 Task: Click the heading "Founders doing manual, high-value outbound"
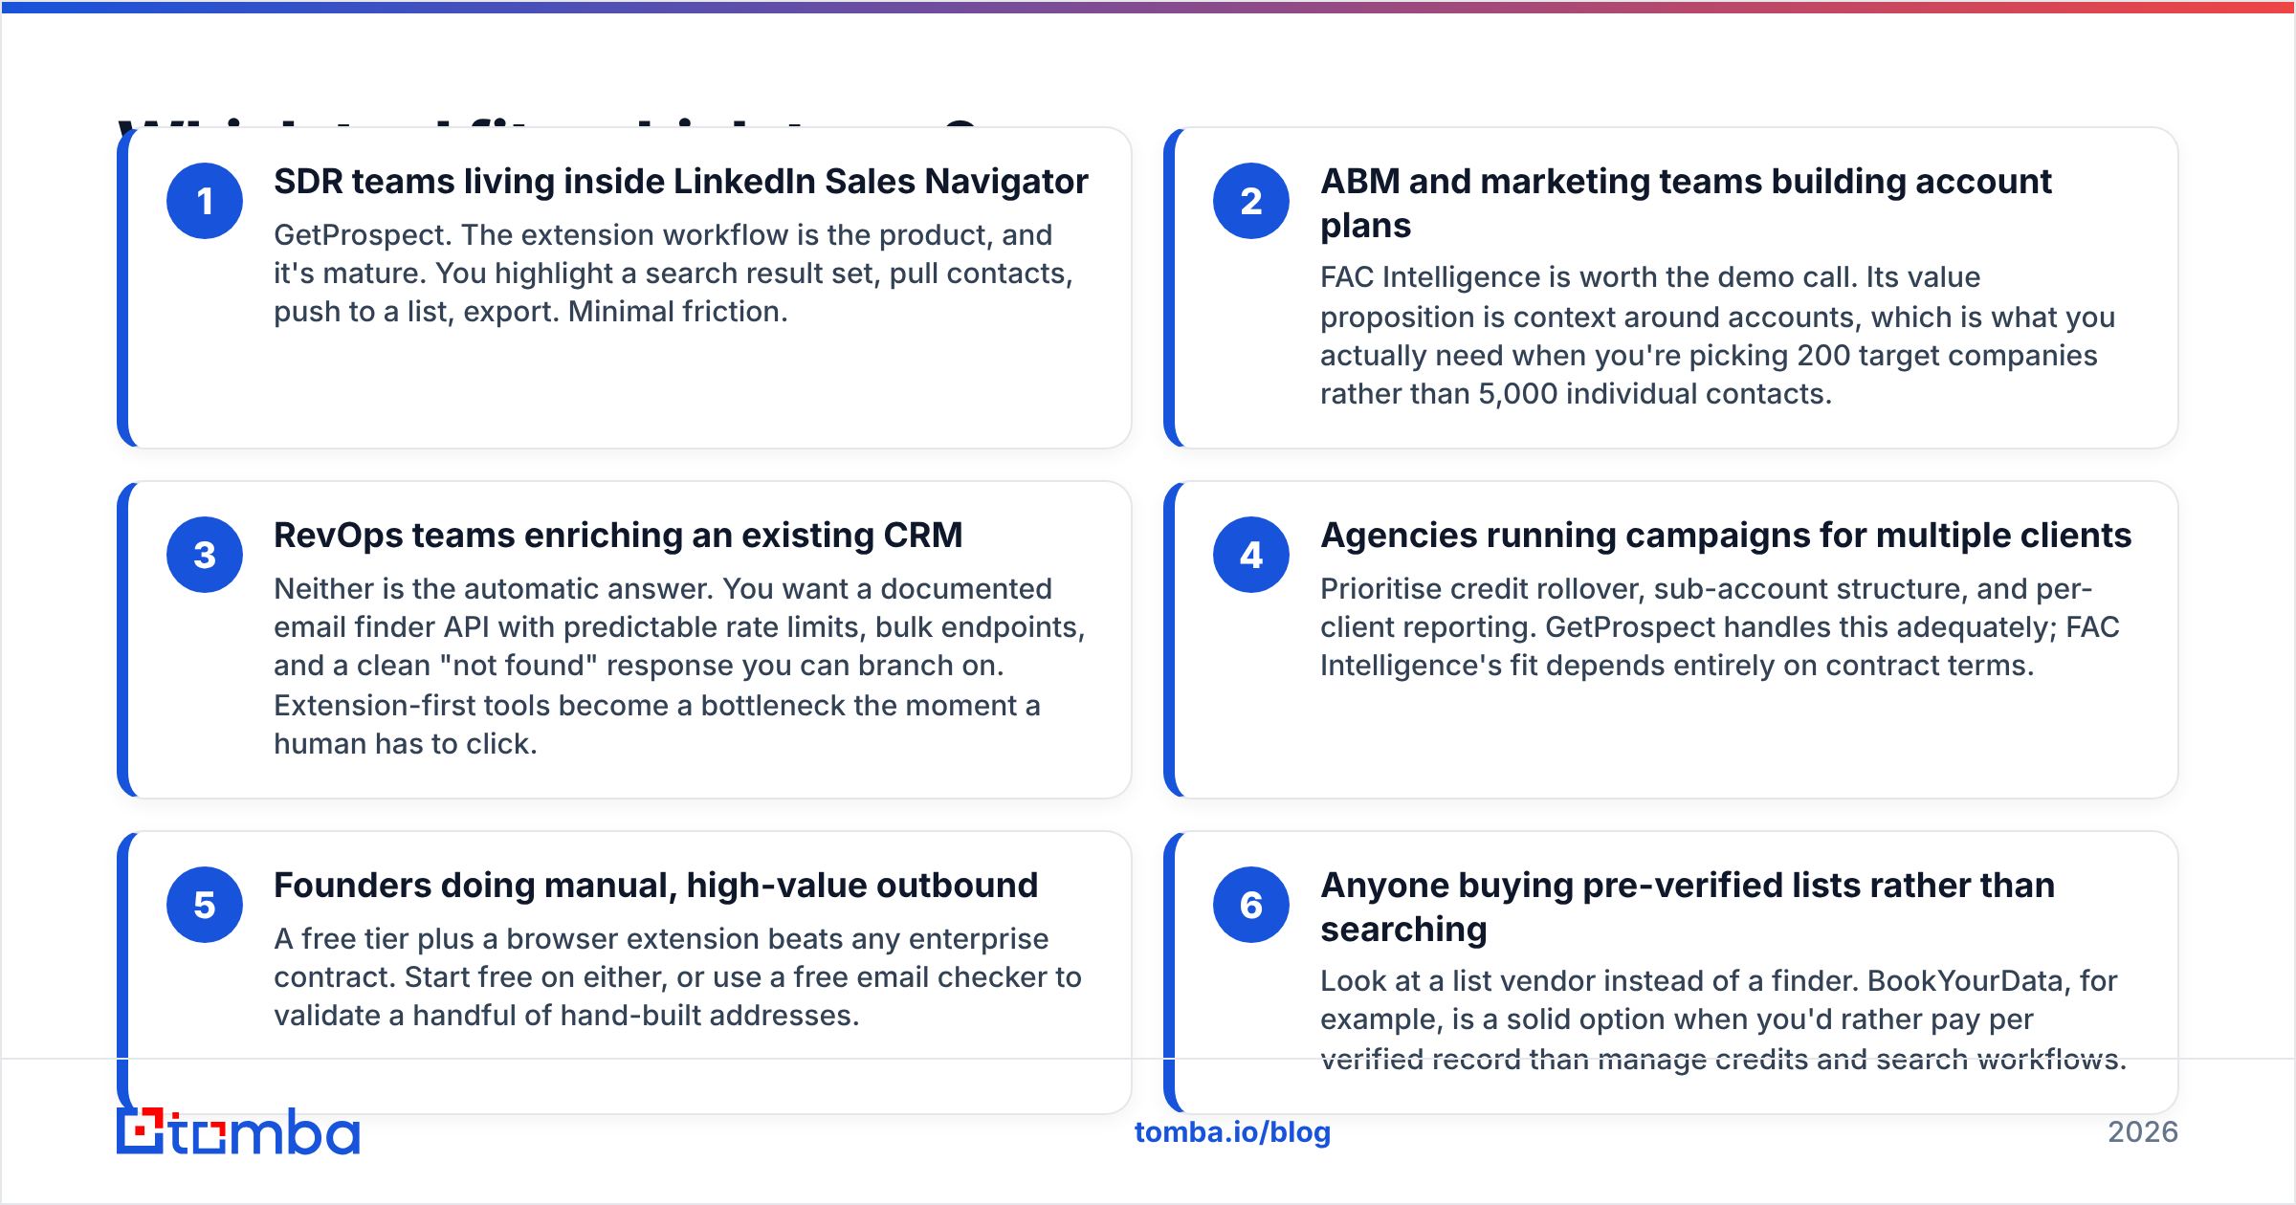[656, 886]
